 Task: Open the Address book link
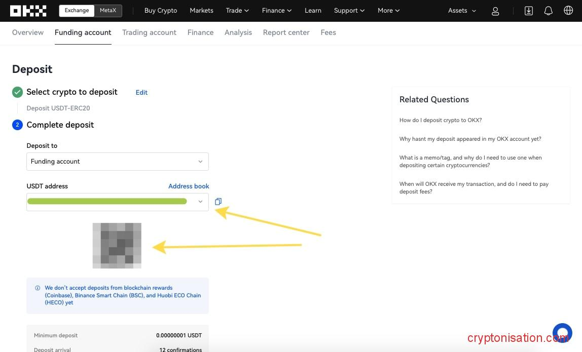[189, 186]
